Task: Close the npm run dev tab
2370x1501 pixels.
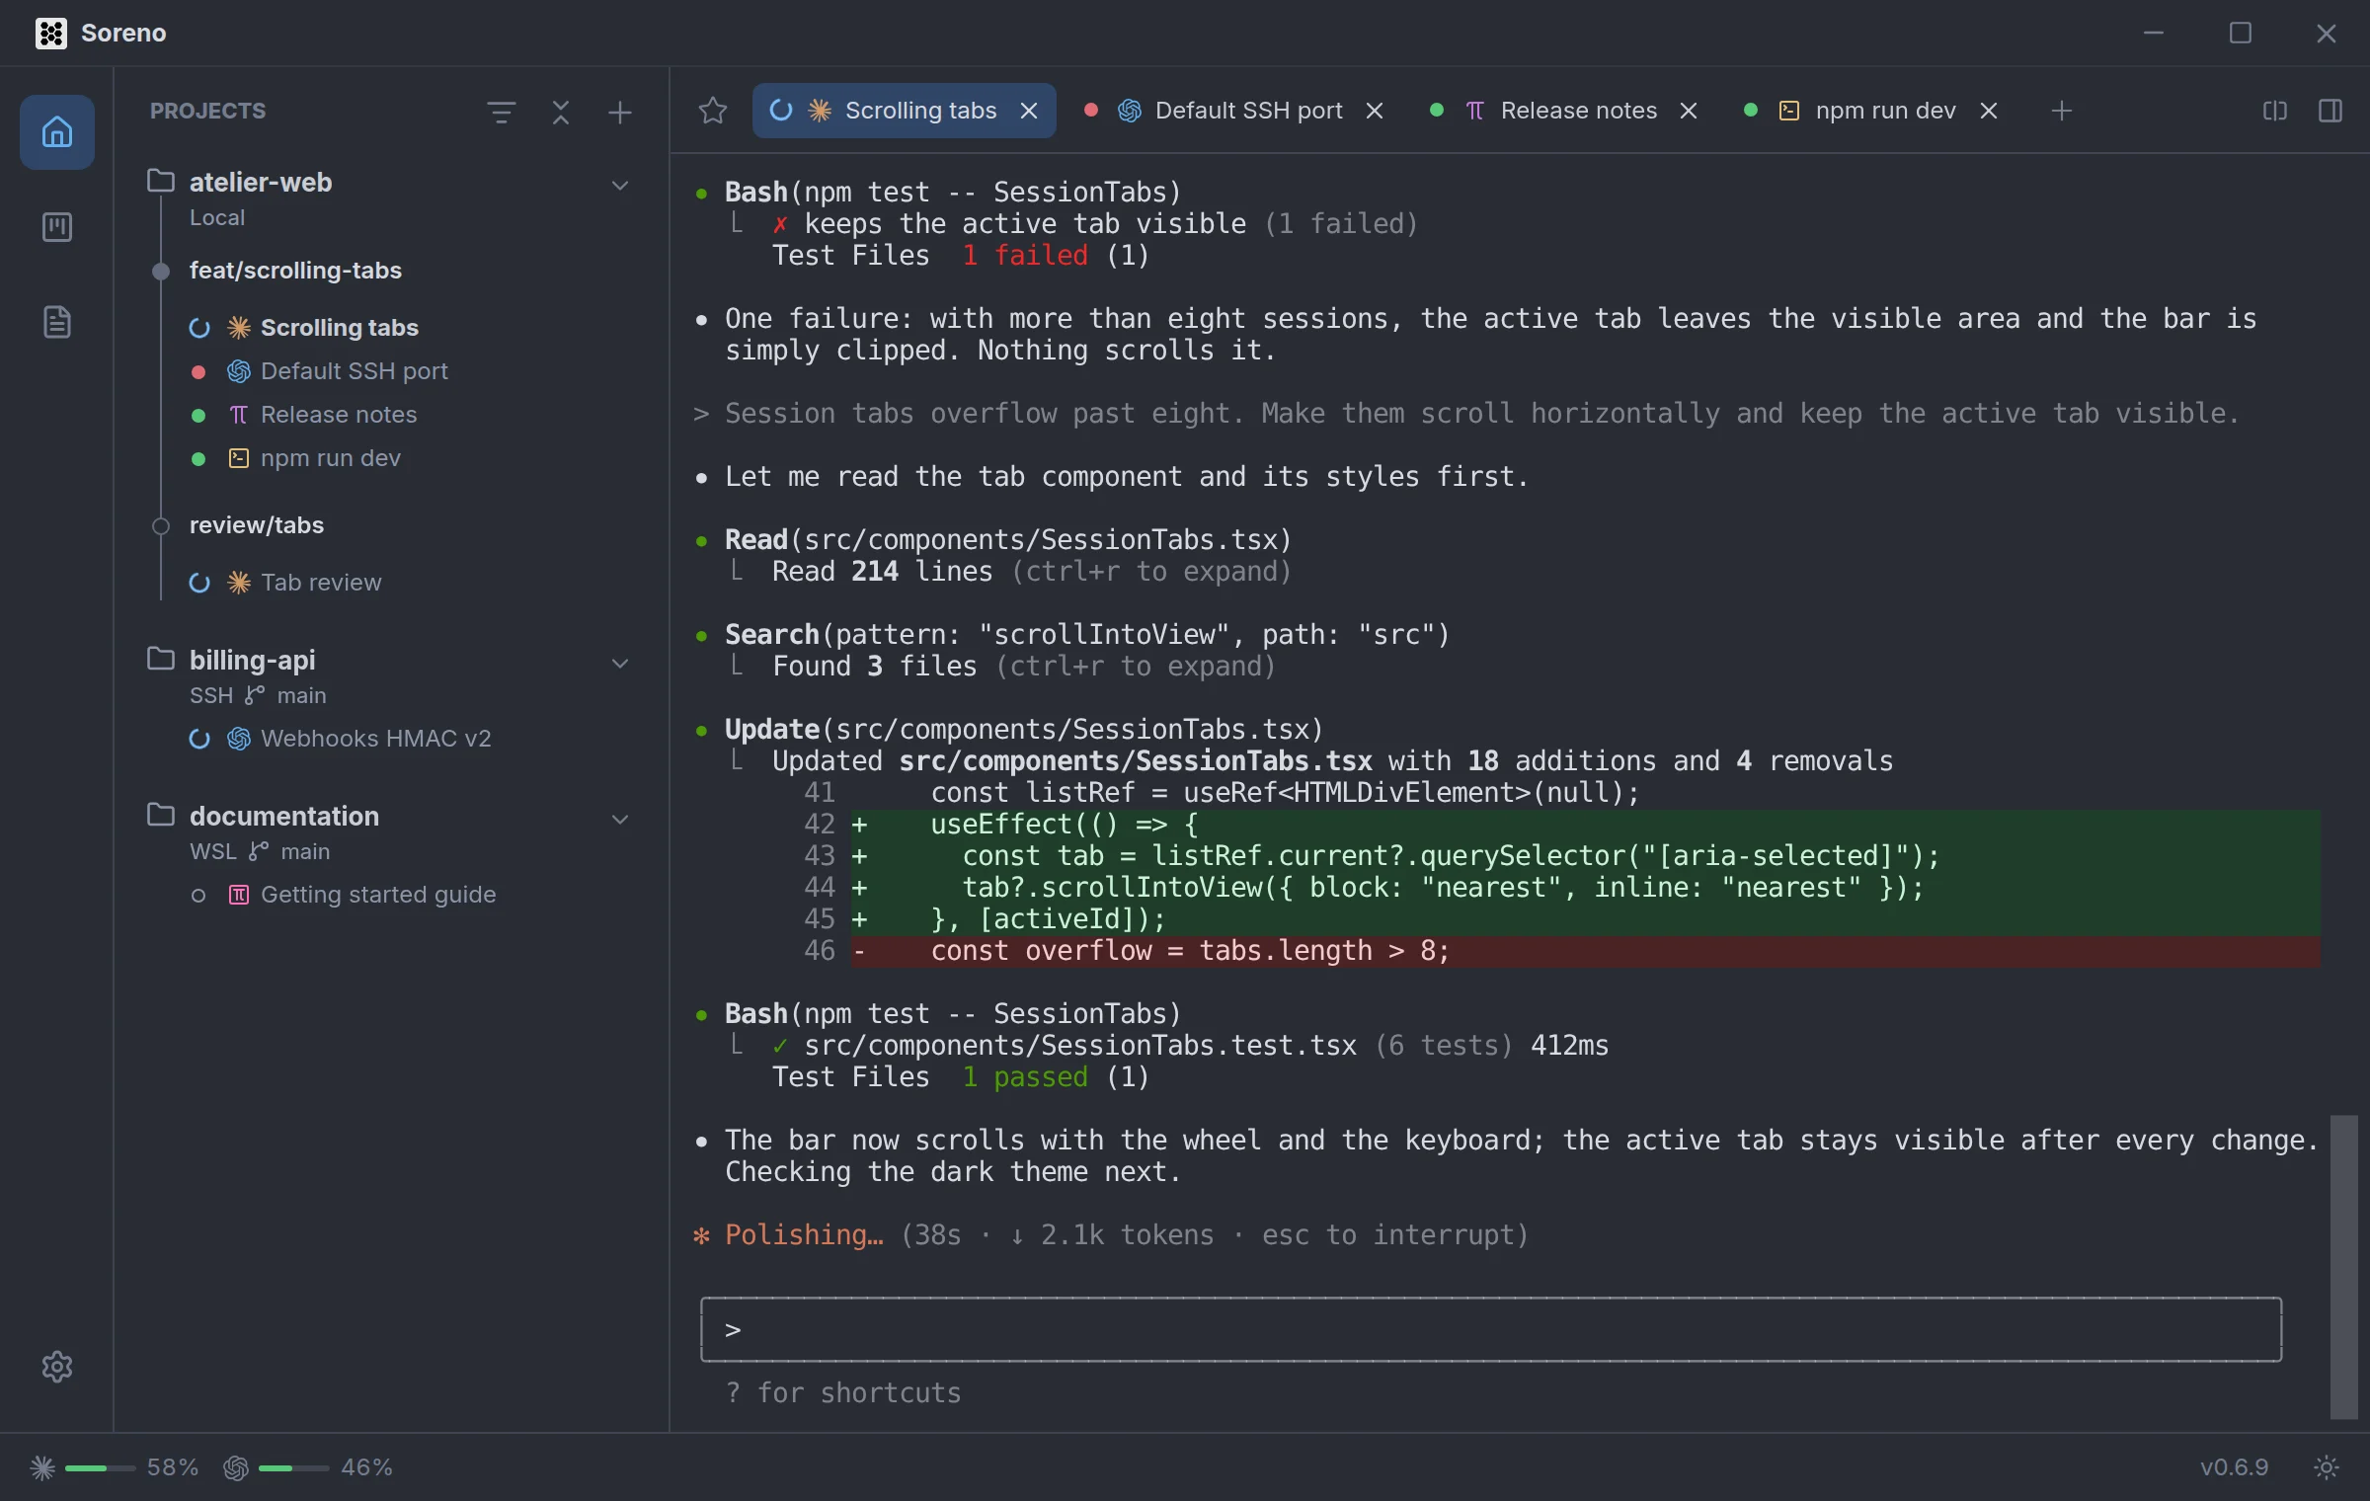Action: pyautogui.click(x=1989, y=111)
